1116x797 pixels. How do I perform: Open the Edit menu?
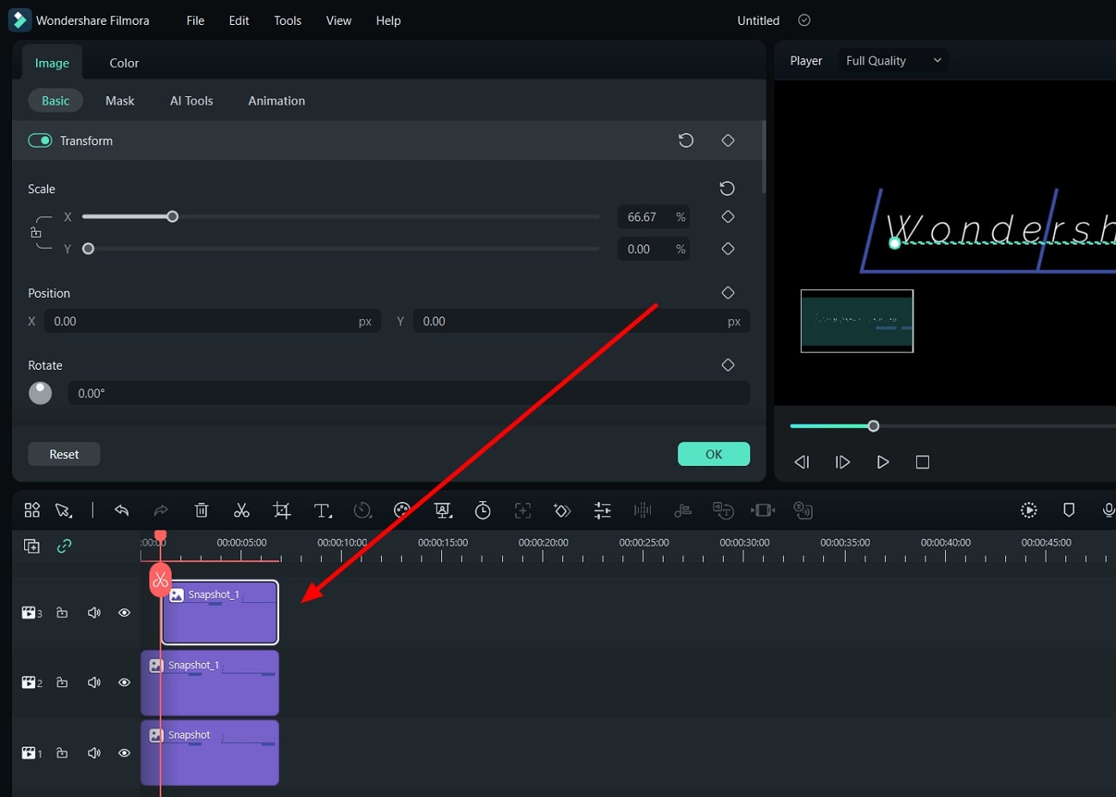pyautogui.click(x=239, y=21)
